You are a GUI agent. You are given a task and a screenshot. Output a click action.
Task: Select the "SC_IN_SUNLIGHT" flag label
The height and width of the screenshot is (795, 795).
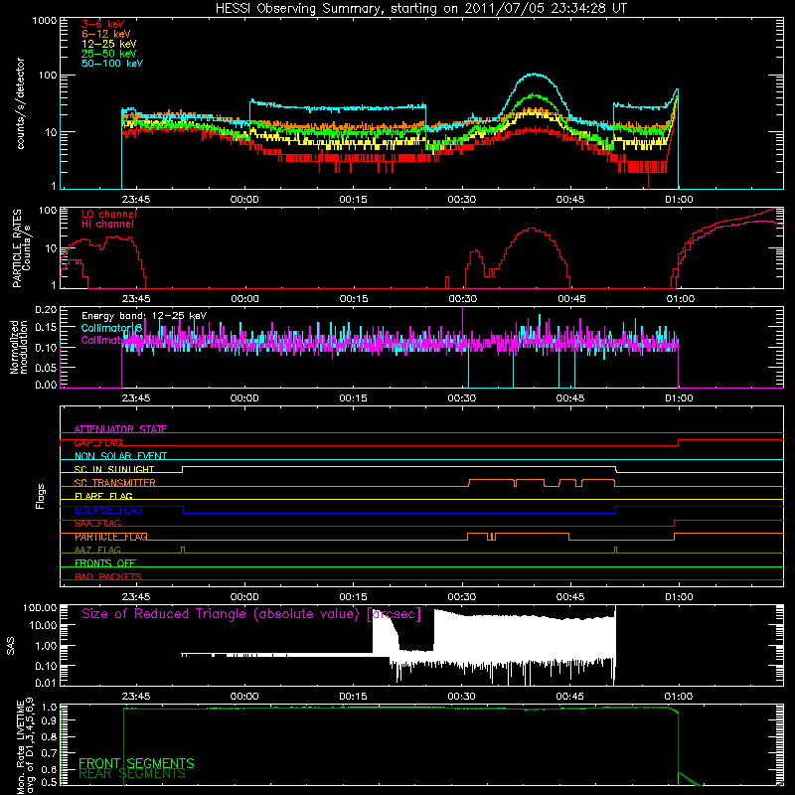tap(114, 469)
